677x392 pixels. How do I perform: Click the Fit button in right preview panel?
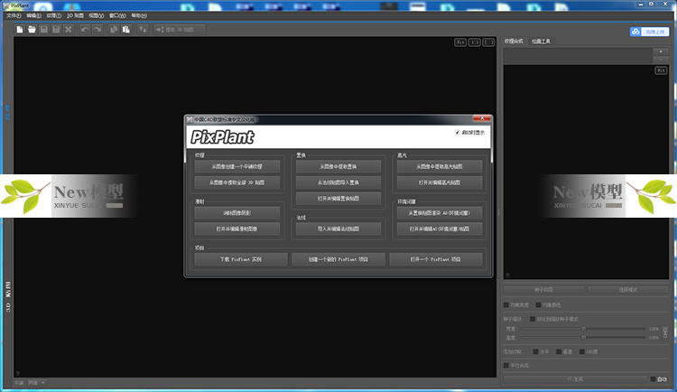[x=661, y=70]
